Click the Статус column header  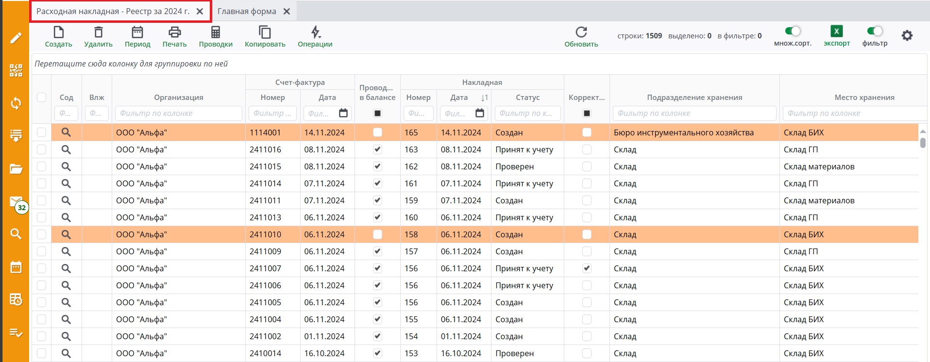[527, 97]
